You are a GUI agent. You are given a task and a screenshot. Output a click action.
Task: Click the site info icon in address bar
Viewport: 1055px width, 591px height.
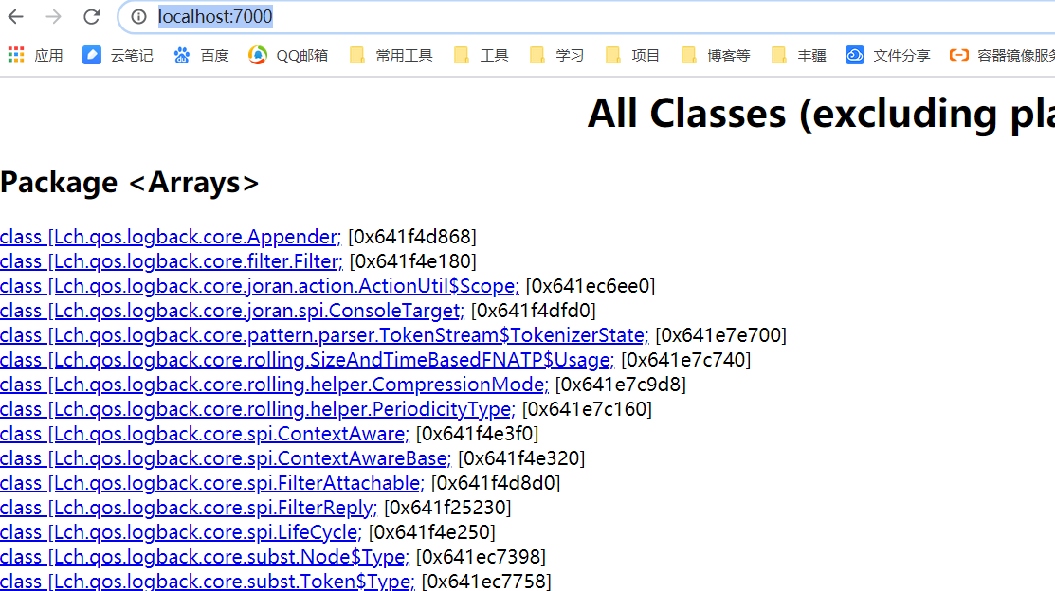[x=139, y=16]
